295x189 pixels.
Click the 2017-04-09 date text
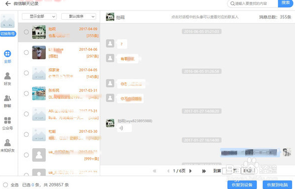tap(88, 29)
